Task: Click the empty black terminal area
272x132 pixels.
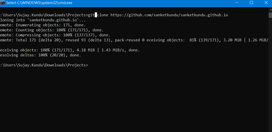Action: click(135, 100)
